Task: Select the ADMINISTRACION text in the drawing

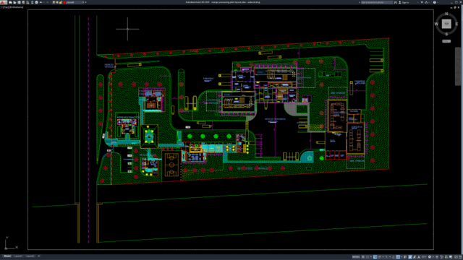Action: pos(128,117)
